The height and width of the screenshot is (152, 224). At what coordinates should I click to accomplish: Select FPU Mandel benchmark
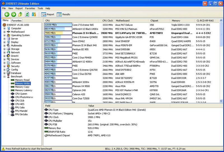pos(21,111)
